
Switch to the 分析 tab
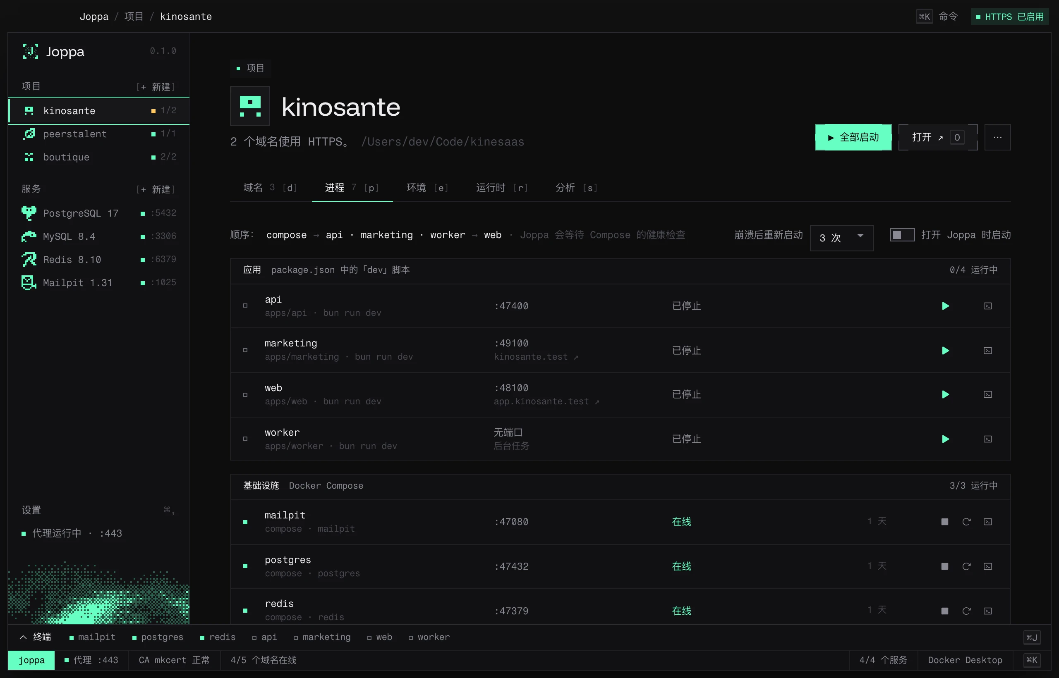(x=576, y=188)
